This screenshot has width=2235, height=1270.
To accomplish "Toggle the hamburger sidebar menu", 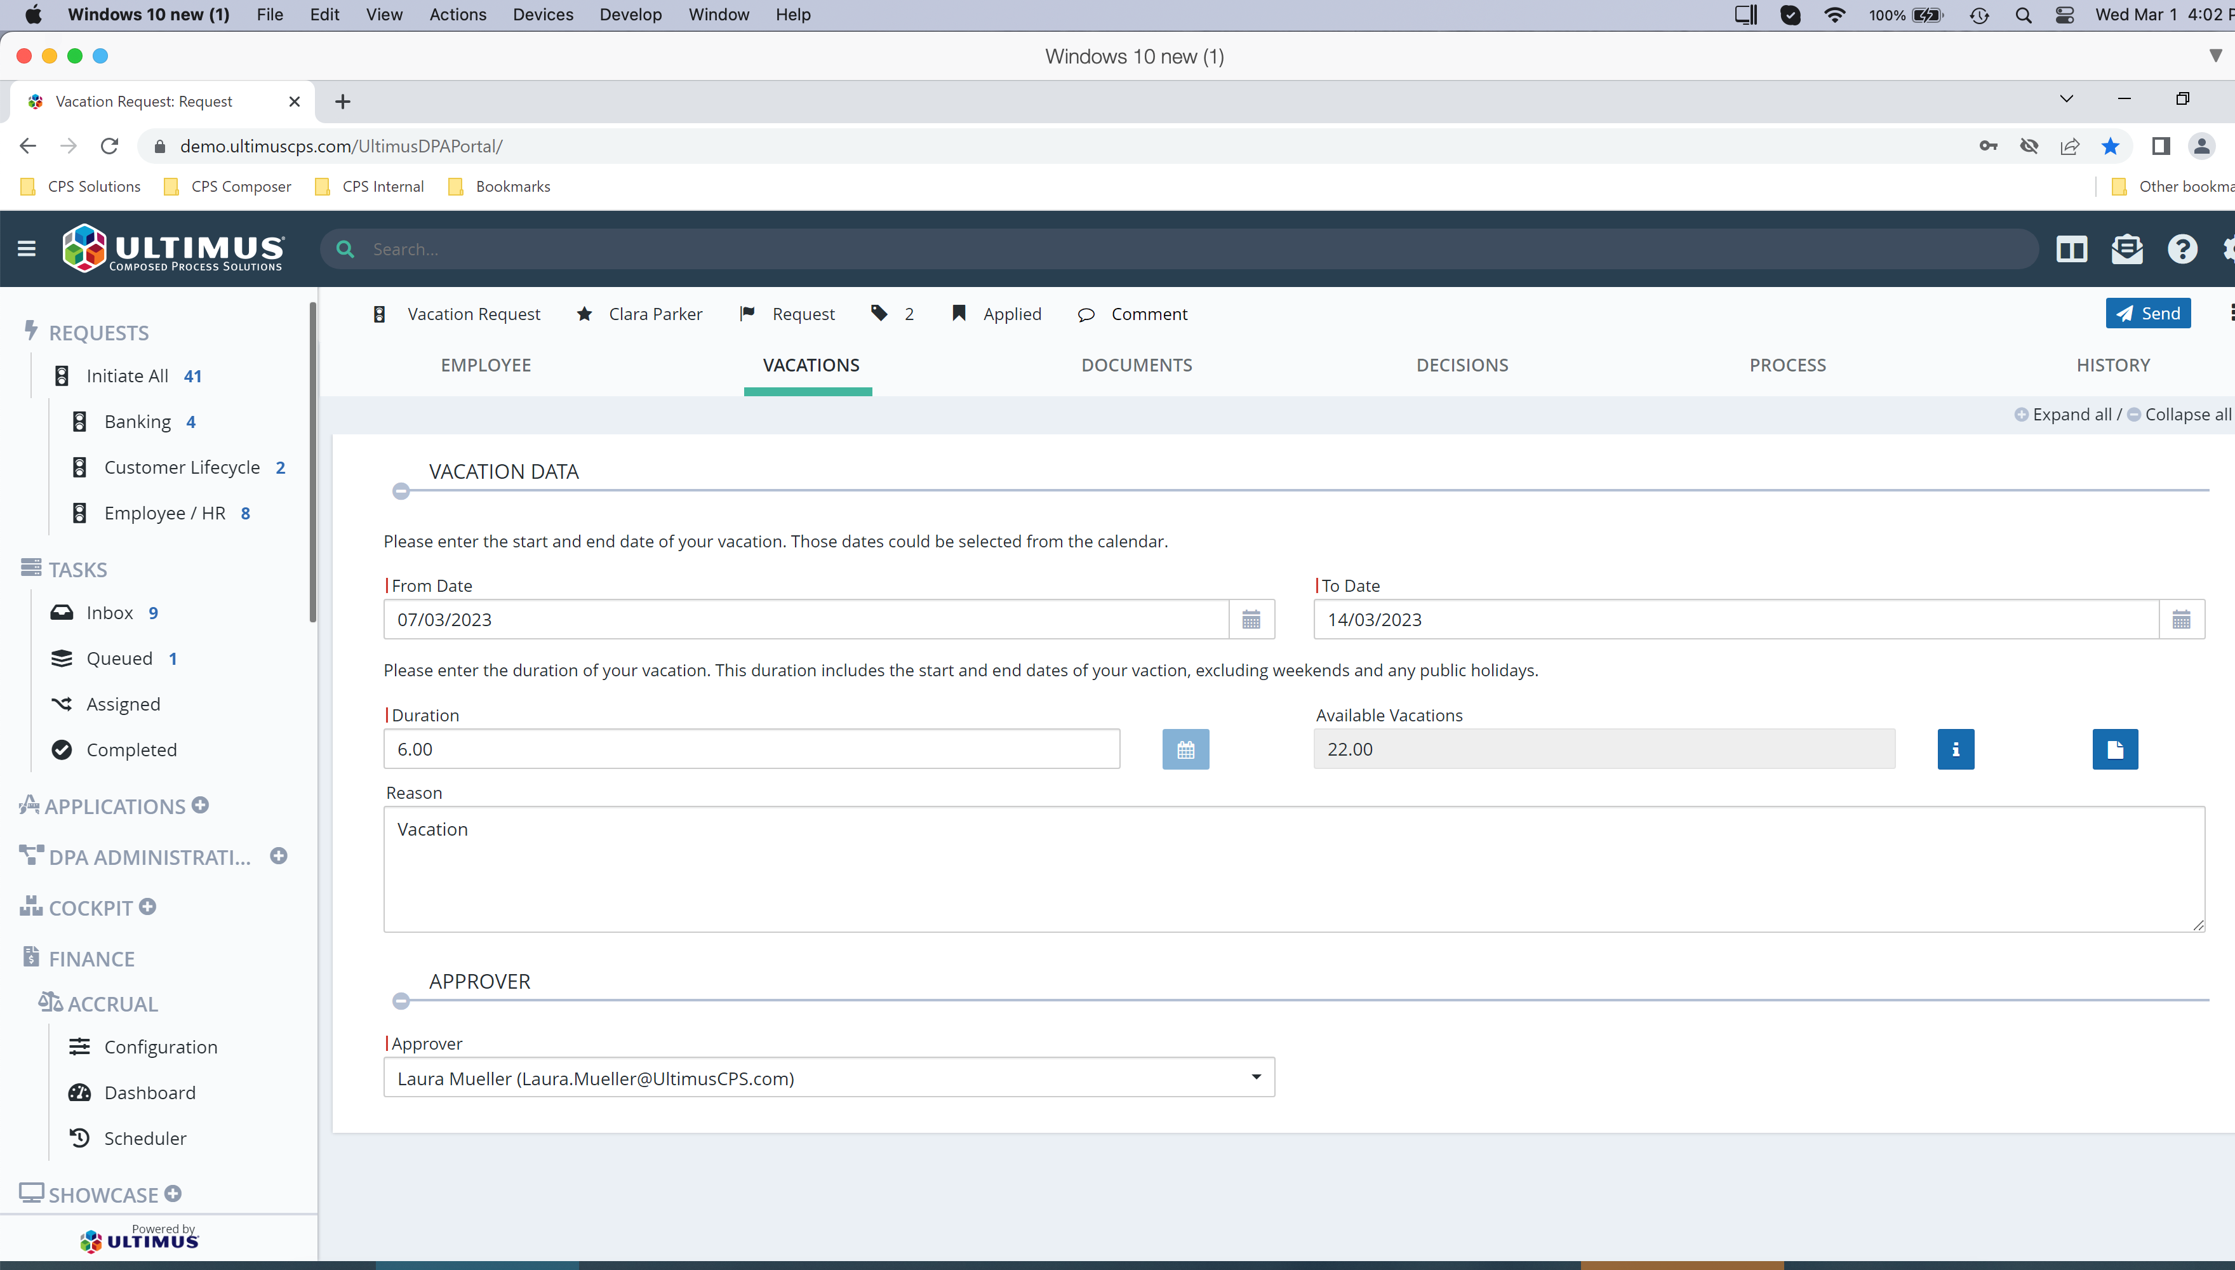I will (x=26, y=250).
